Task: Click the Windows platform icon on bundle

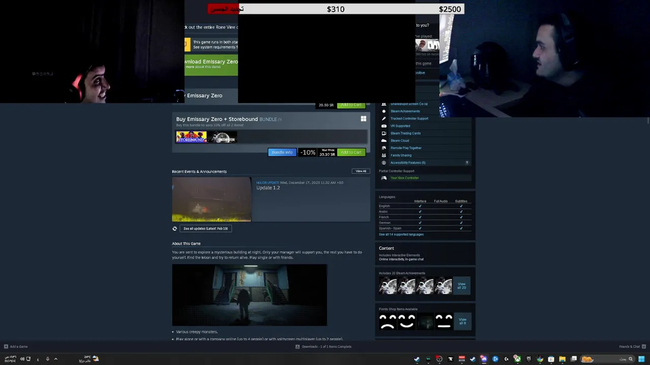Action: (363, 119)
